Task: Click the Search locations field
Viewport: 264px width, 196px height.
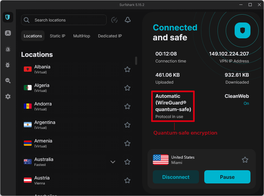Action: point(64,20)
